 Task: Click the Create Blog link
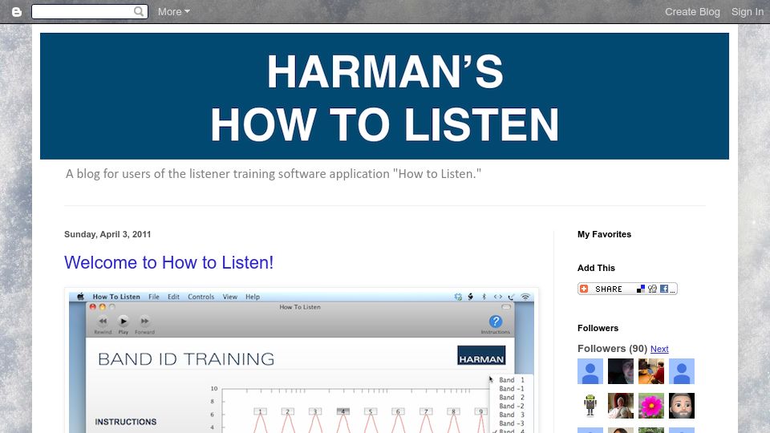click(x=692, y=12)
